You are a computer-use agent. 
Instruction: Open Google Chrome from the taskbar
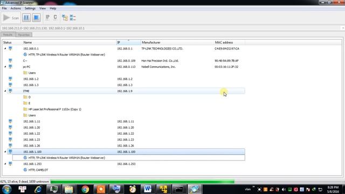85,189
